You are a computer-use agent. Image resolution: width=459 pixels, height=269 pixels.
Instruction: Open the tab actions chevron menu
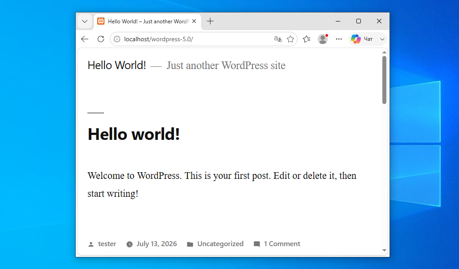click(85, 22)
